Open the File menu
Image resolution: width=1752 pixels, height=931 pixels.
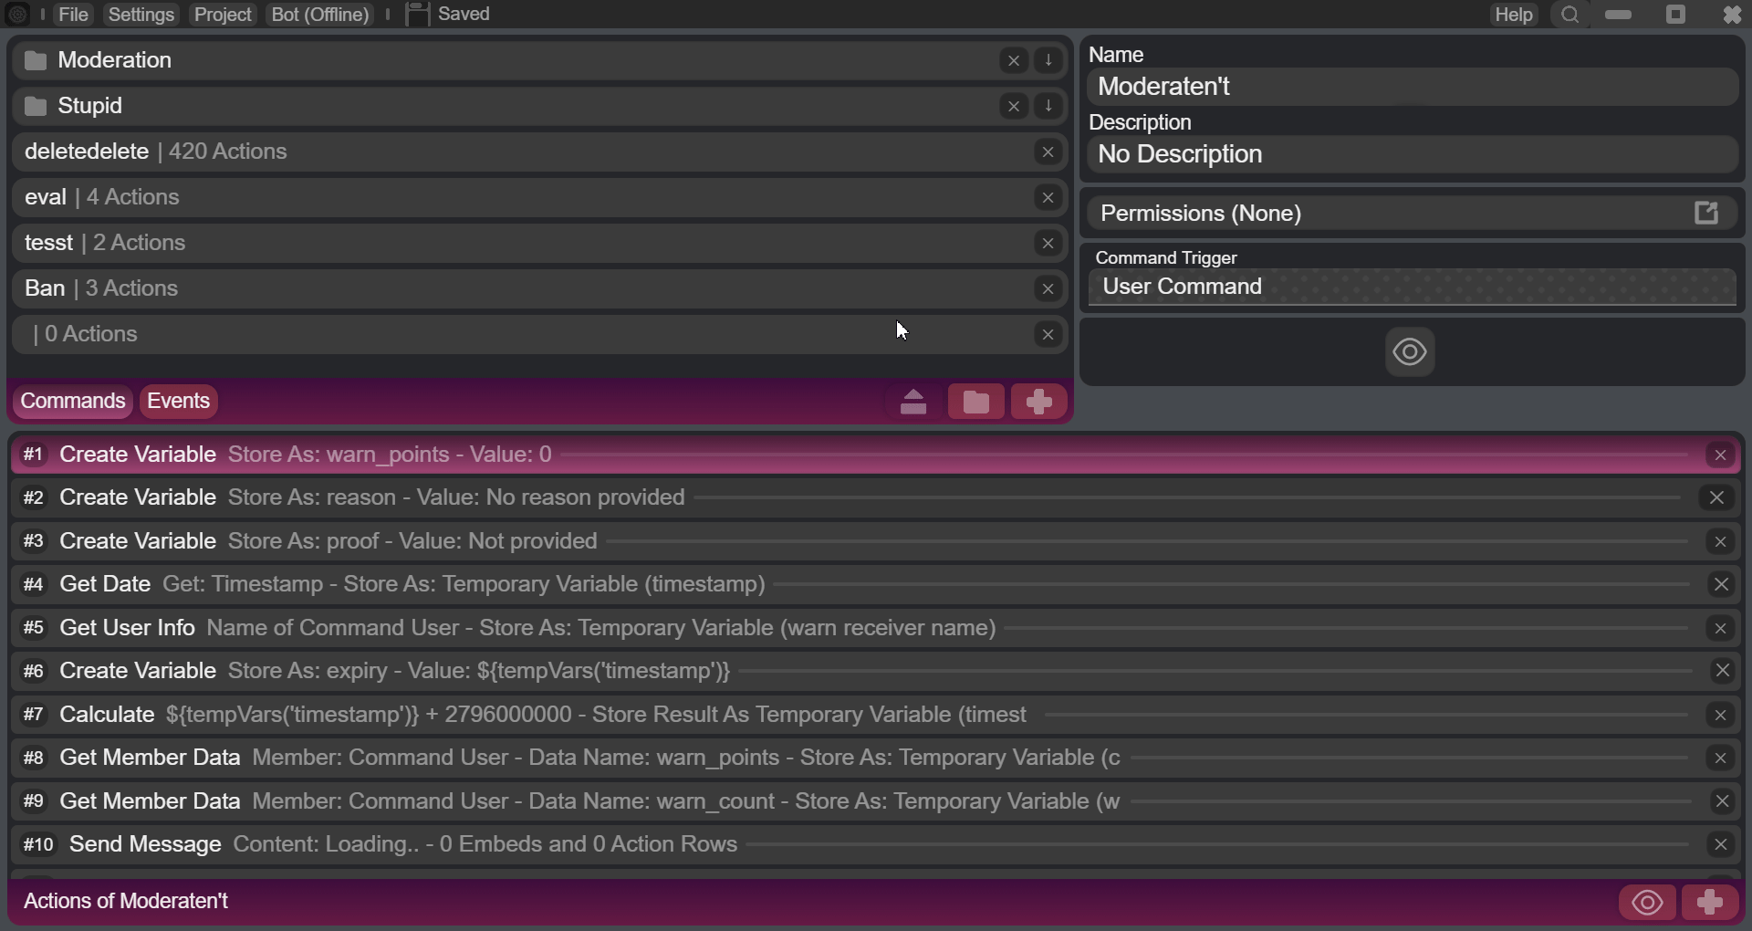(73, 15)
